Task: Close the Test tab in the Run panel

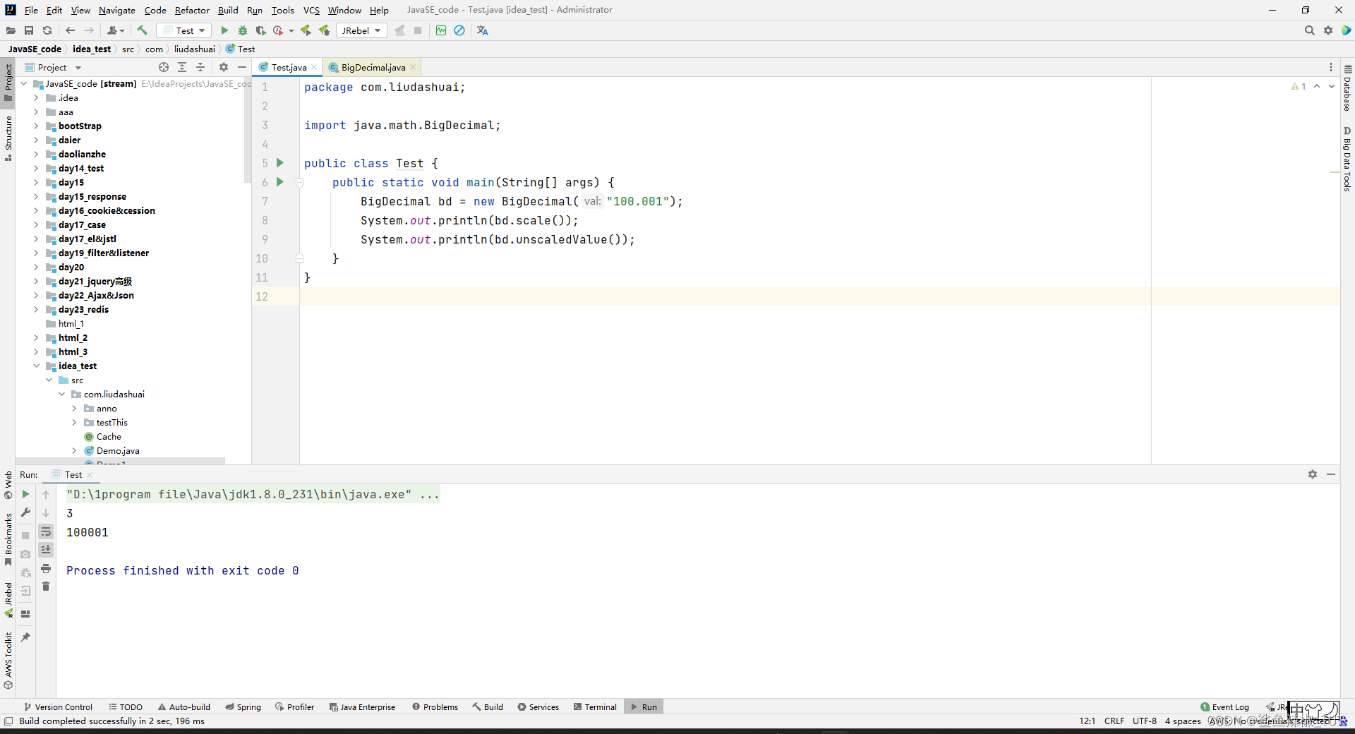Action: pos(90,475)
